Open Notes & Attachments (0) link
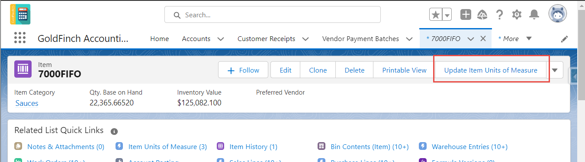Image resolution: width=585 pixels, height=162 pixels. coord(66,147)
